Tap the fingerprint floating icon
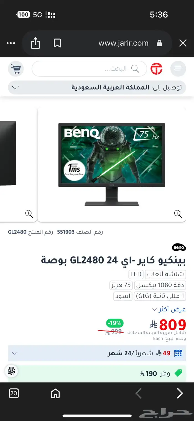 11,371
